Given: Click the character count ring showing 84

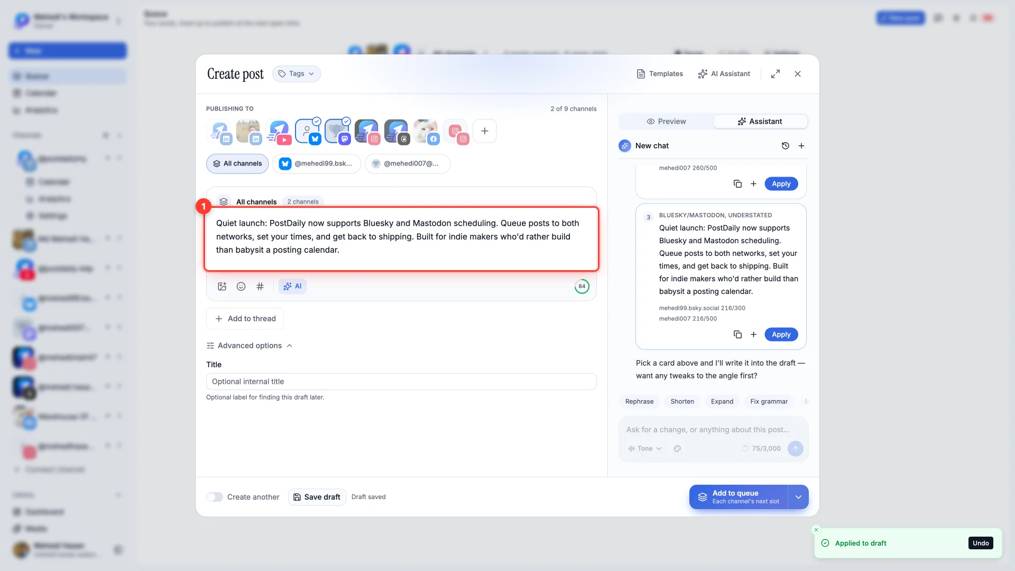Looking at the screenshot, I should tap(582, 286).
